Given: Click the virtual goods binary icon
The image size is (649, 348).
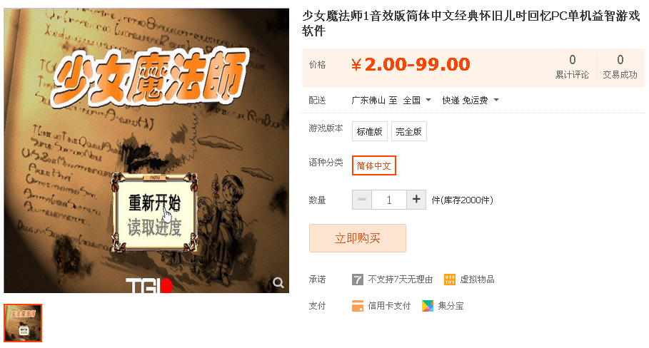Looking at the screenshot, I should tap(450, 280).
